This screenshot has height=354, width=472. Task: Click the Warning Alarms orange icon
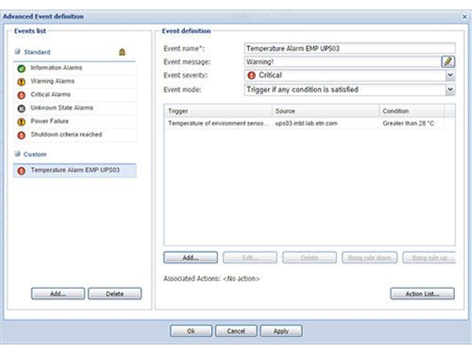pos(22,82)
